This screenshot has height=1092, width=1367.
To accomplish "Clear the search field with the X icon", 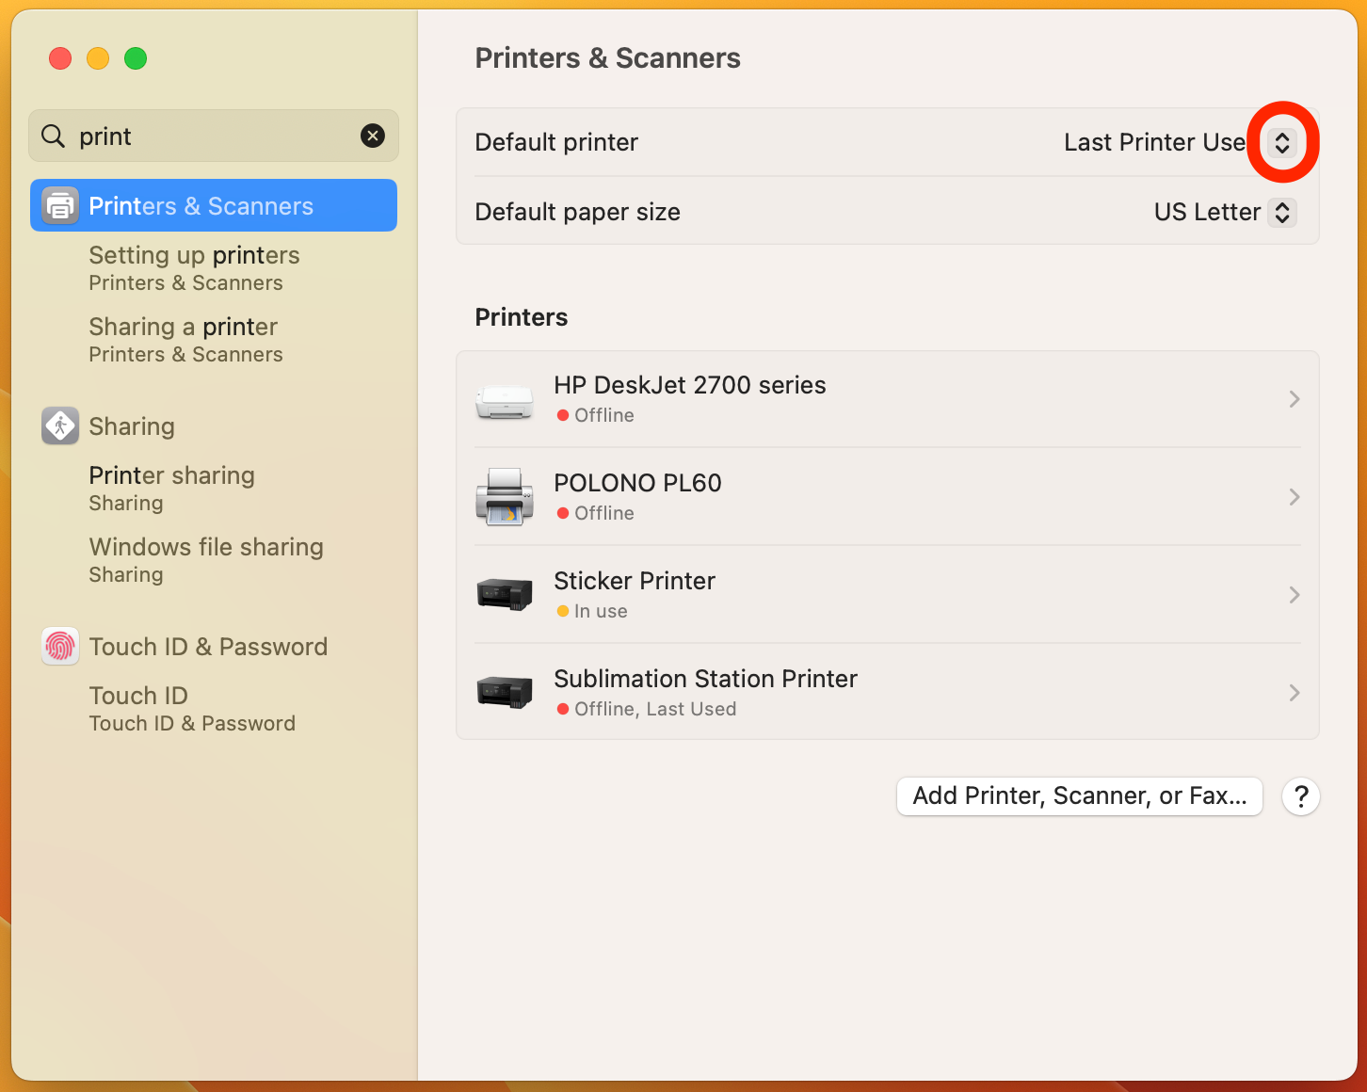I will point(373,136).
